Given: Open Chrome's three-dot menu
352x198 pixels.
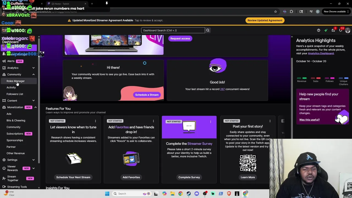Looking at the screenshot, I should [348, 12].
